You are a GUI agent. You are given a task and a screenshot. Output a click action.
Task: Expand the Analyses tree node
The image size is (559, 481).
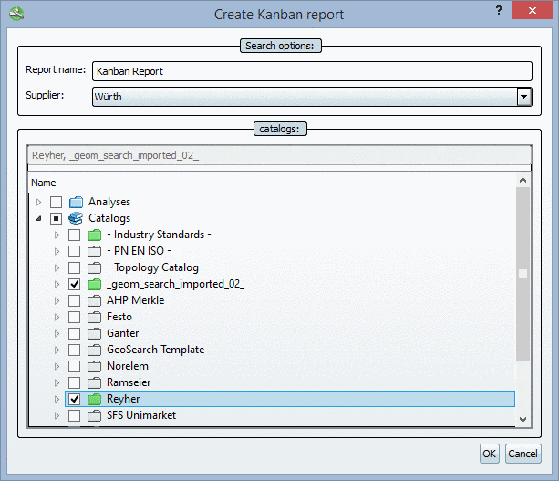(x=38, y=203)
